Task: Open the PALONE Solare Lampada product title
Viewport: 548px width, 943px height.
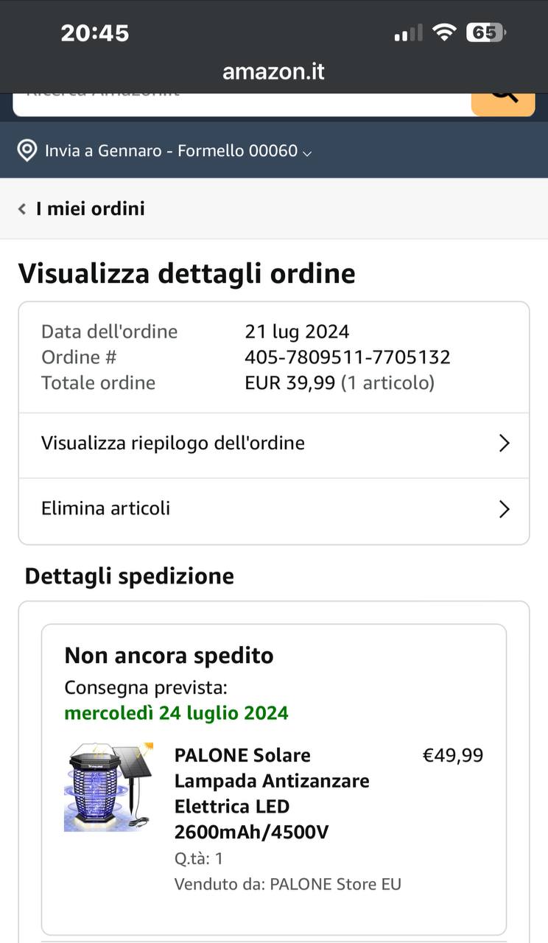Action: [x=272, y=793]
